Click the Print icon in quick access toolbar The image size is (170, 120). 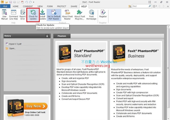[15, 2]
